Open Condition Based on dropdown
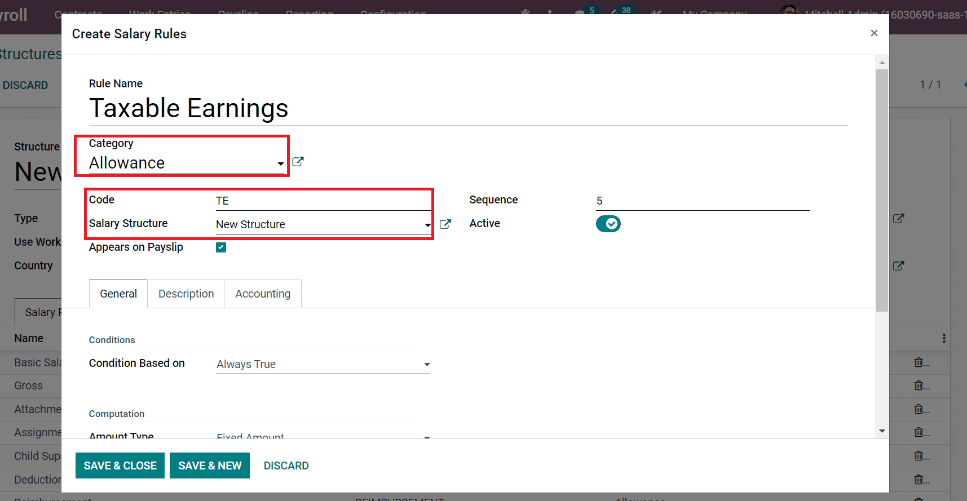This screenshot has height=501, width=967. click(x=323, y=365)
